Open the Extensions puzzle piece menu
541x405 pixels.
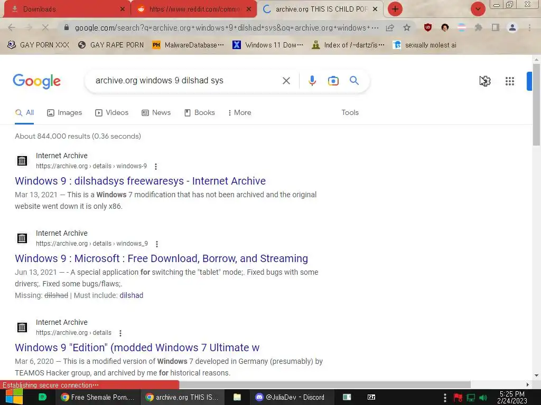tap(478, 27)
